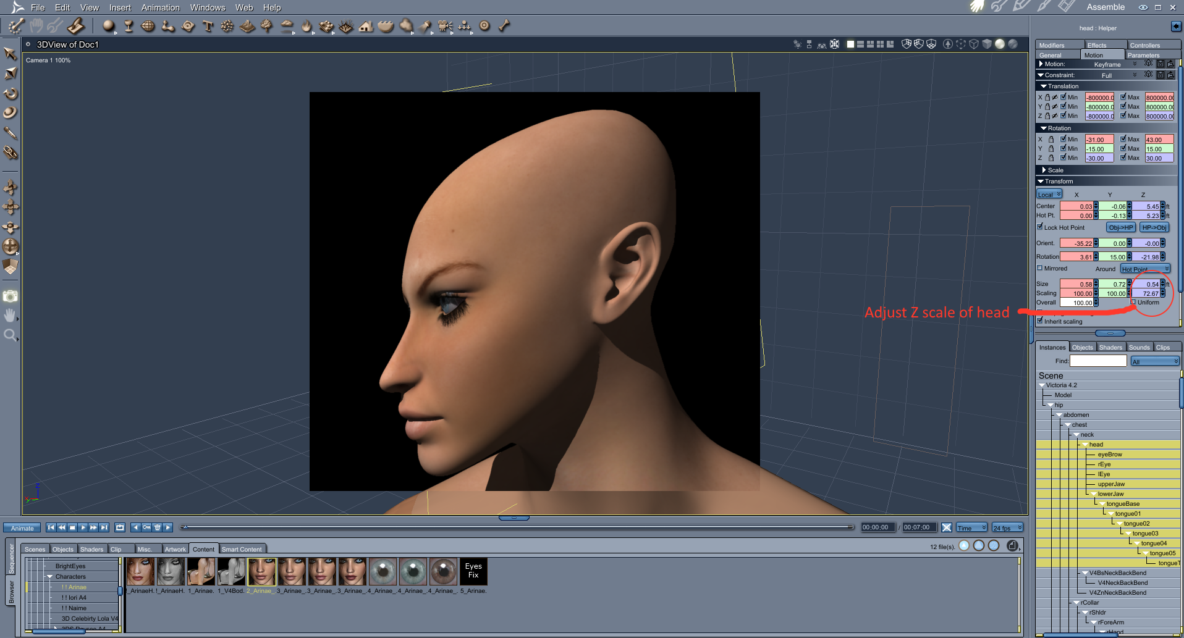Open the Smart Content browser tab
This screenshot has width=1184, height=638.
[242, 549]
